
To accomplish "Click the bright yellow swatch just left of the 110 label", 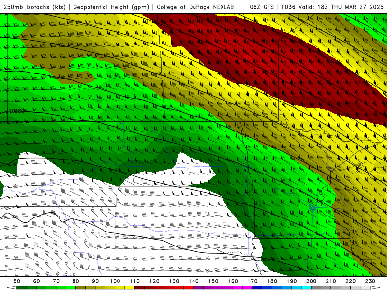I will pyautogui.click(x=130, y=288).
